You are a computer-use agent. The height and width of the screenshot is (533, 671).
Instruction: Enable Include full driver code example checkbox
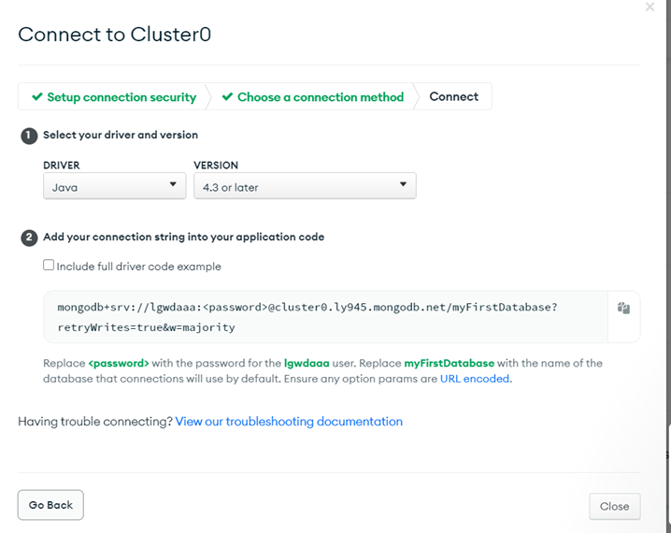point(50,266)
